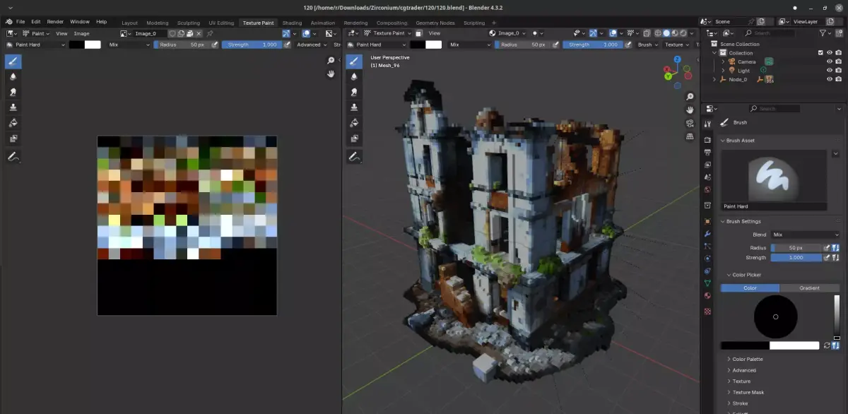Select the Gradient button in Color Picker

[809, 288]
